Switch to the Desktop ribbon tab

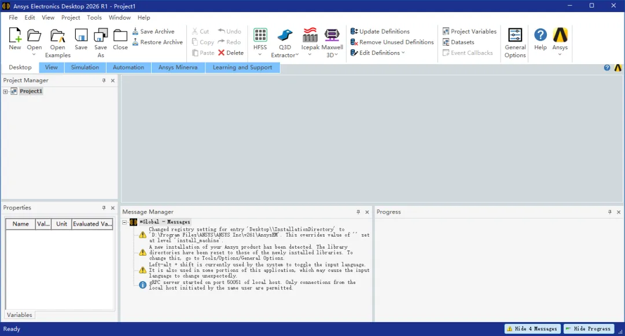(20, 68)
